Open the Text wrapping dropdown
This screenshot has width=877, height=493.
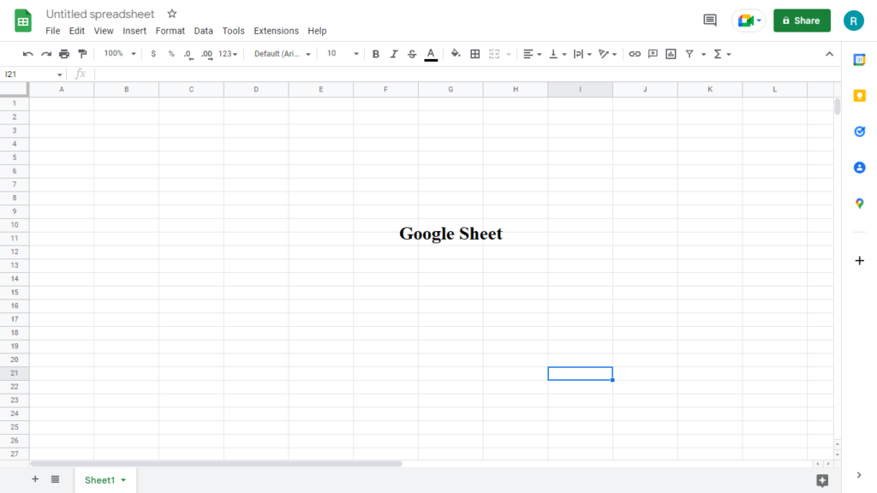pos(582,54)
